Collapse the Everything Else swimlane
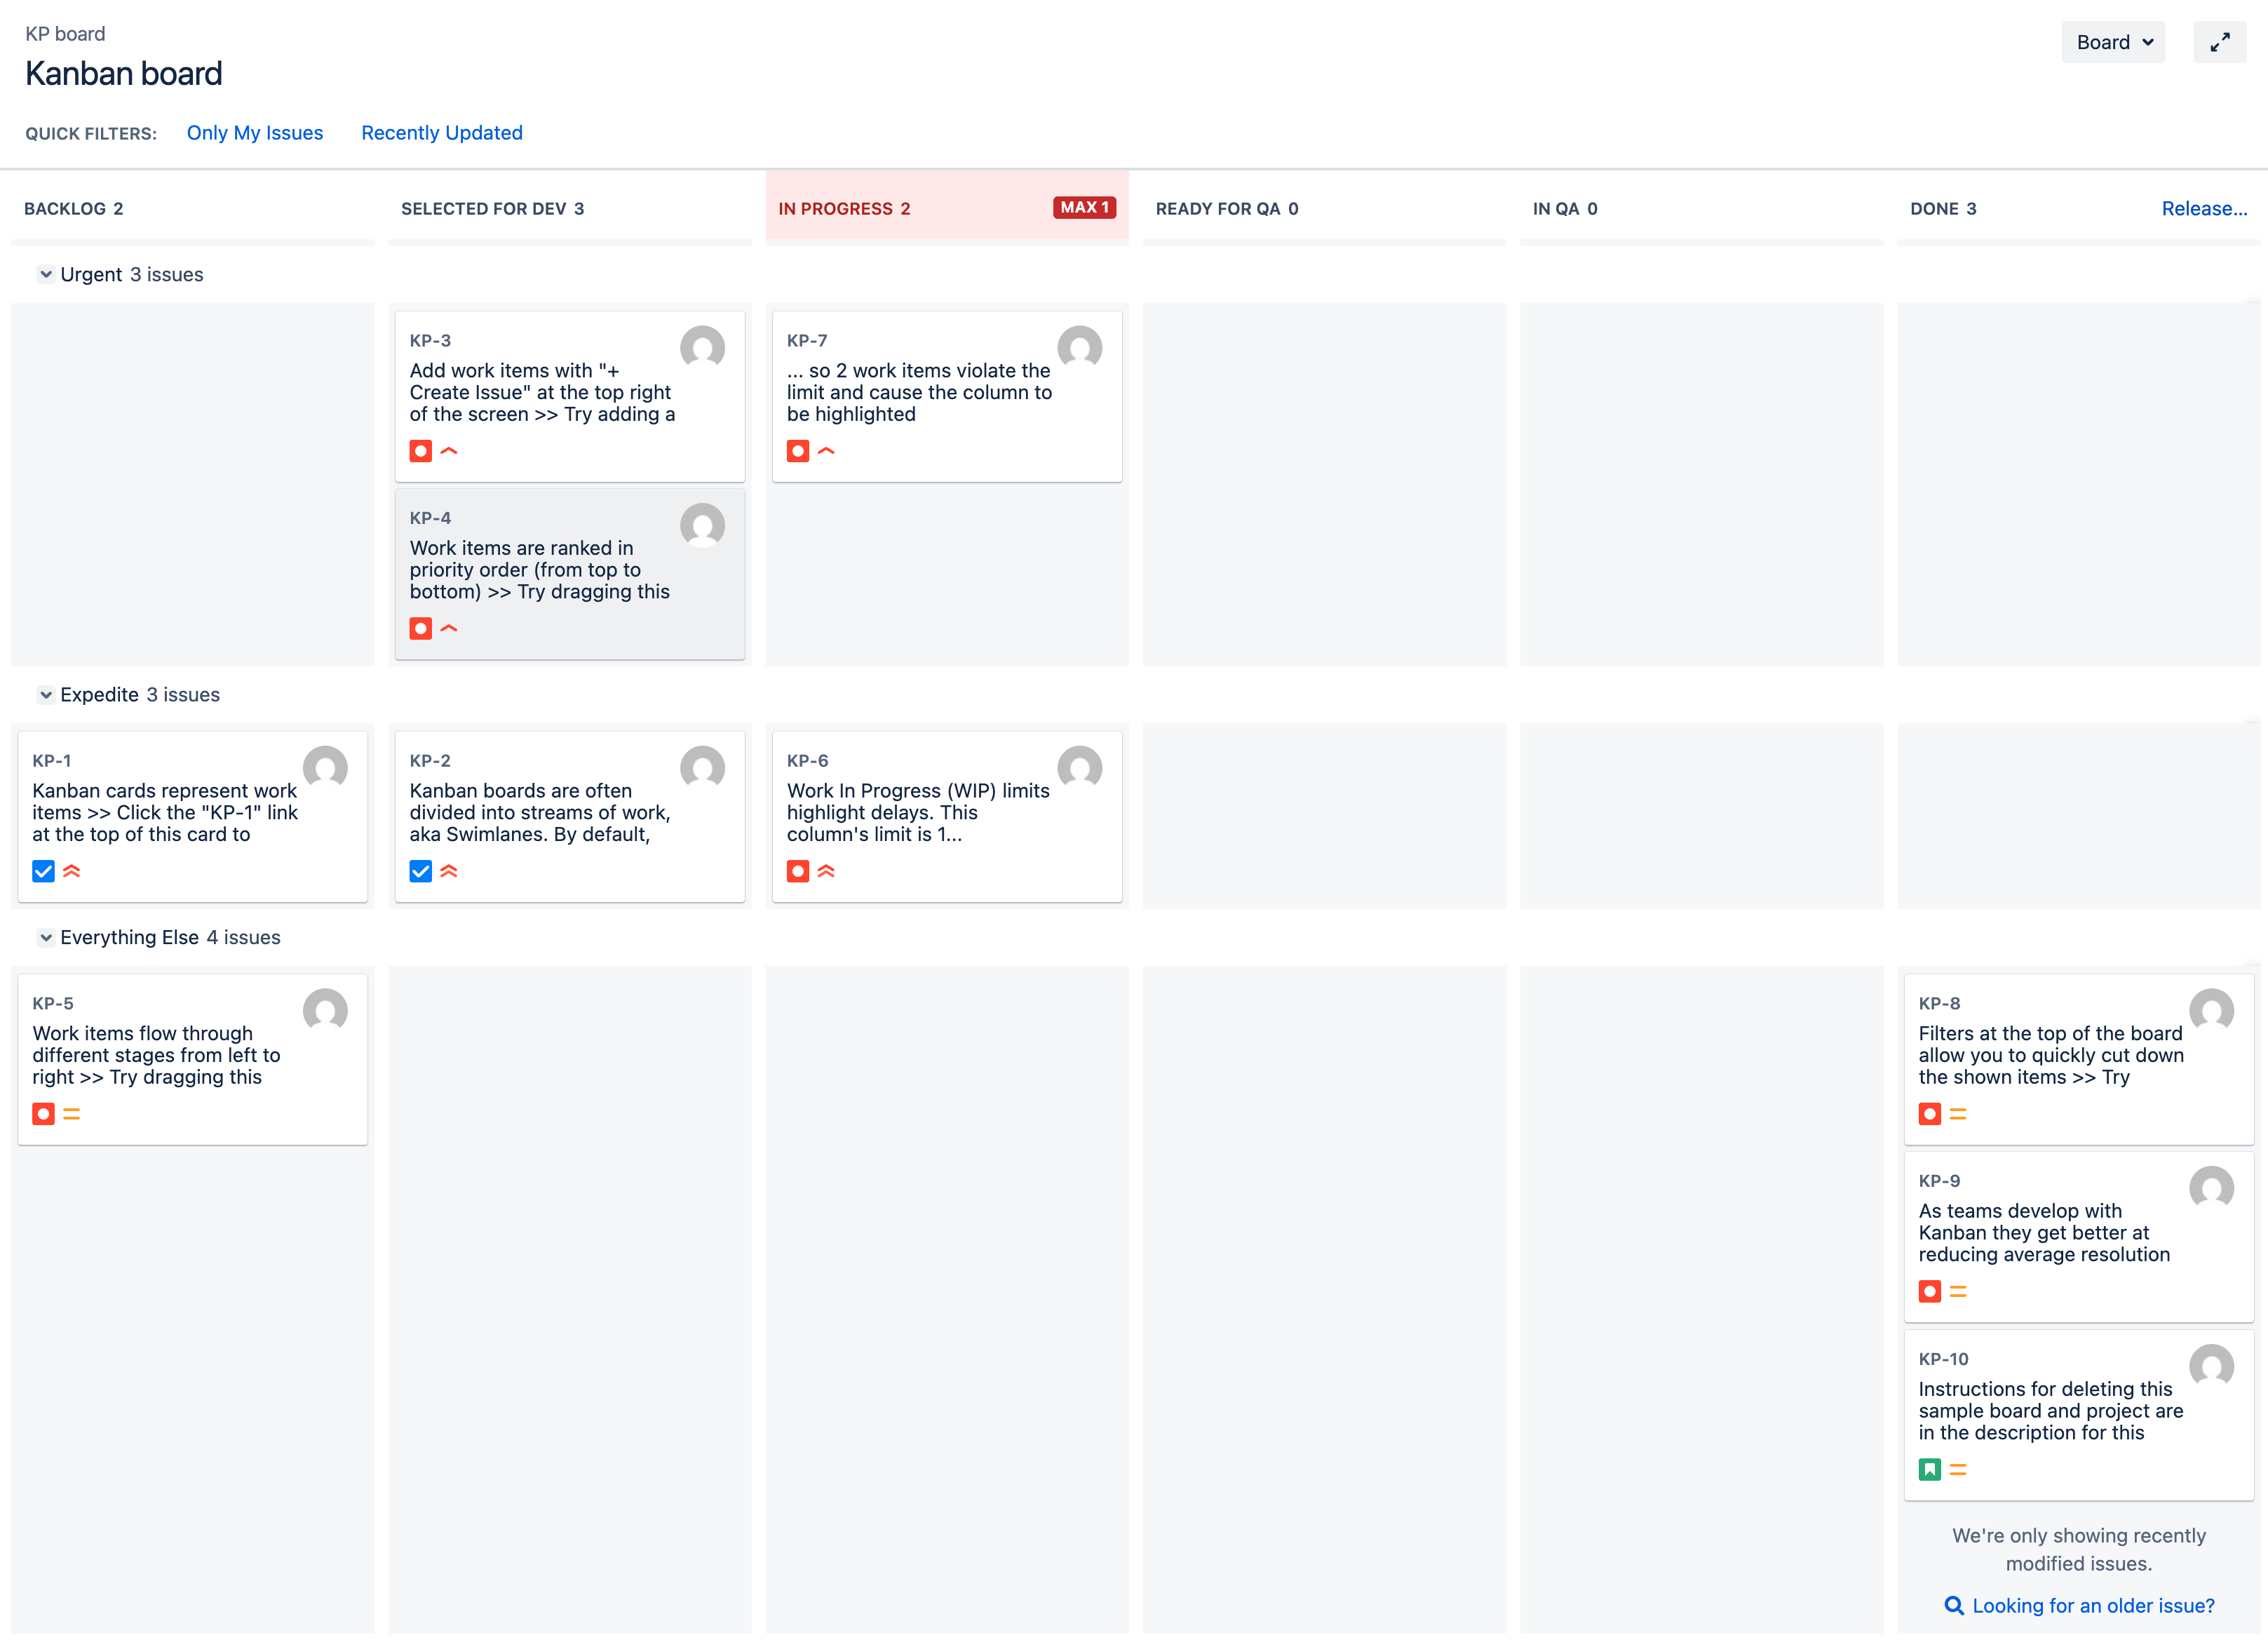 pyautogui.click(x=46, y=937)
